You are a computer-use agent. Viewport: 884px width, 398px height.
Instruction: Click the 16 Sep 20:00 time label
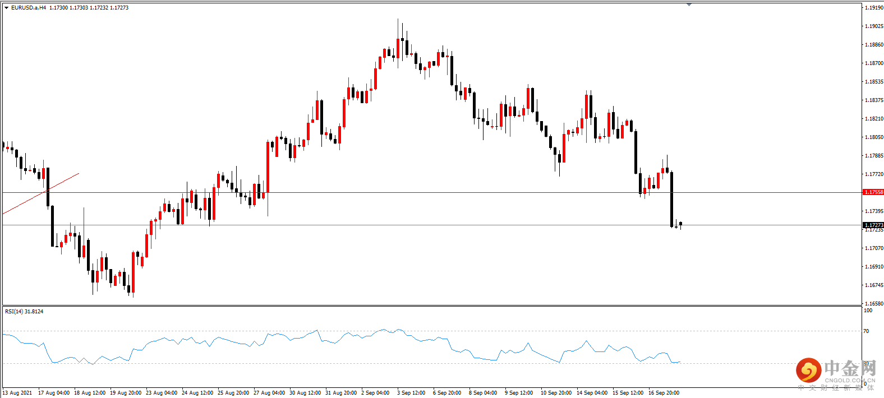pyautogui.click(x=664, y=393)
